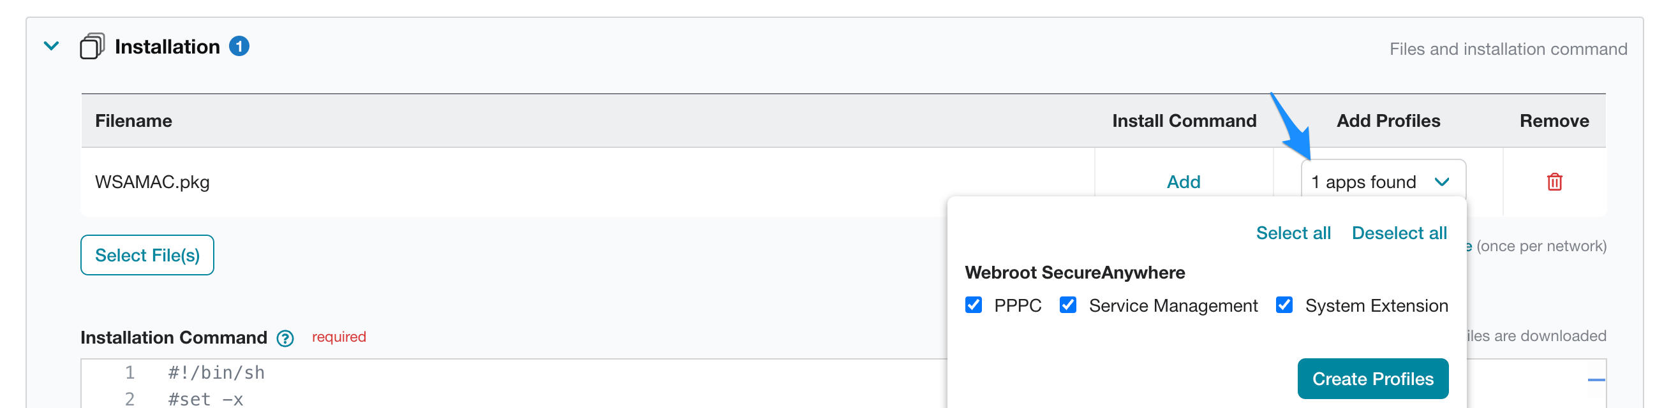The height and width of the screenshot is (408, 1678).
Task: Uncheck the System Extension checkbox
Action: coord(1284,305)
